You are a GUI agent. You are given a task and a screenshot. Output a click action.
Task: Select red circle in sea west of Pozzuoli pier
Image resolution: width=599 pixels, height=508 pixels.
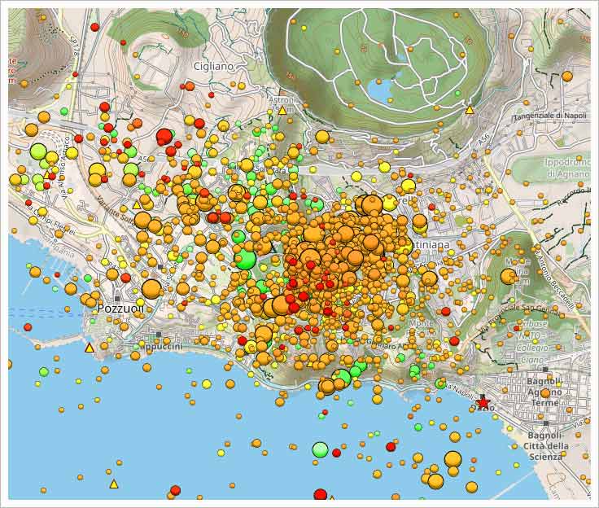click(x=28, y=327)
